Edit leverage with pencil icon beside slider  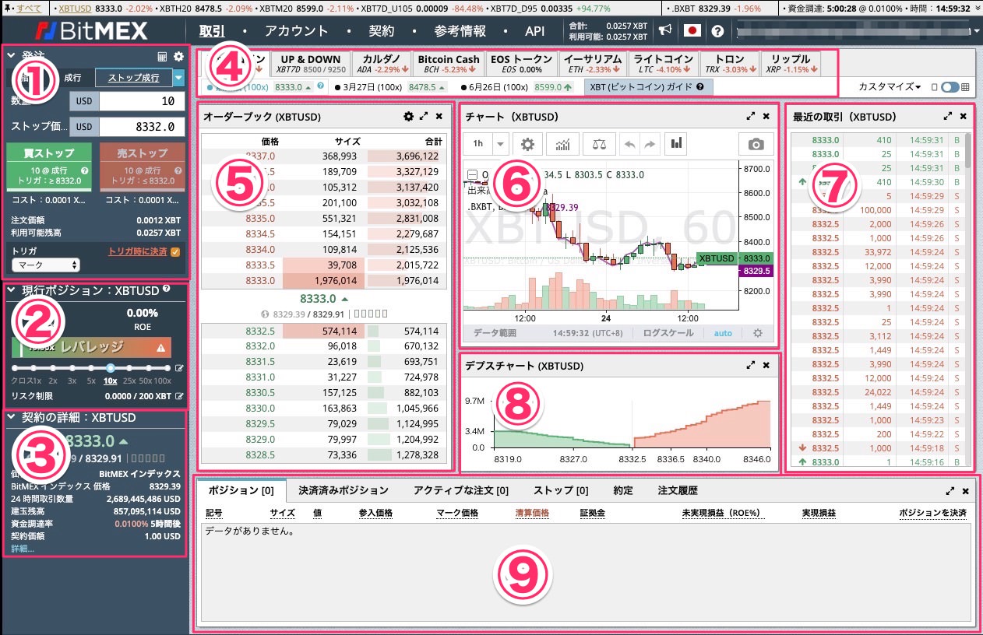pyautogui.click(x=180, y=369)
